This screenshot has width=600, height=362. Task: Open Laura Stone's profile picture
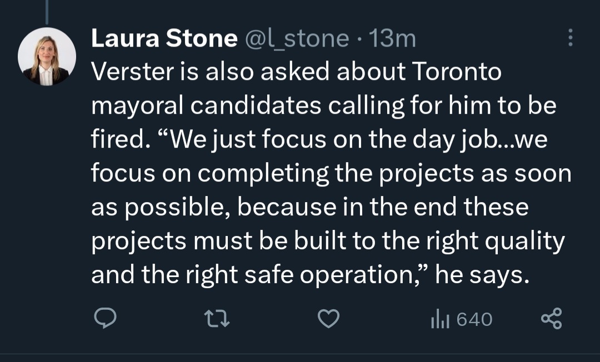47,57
